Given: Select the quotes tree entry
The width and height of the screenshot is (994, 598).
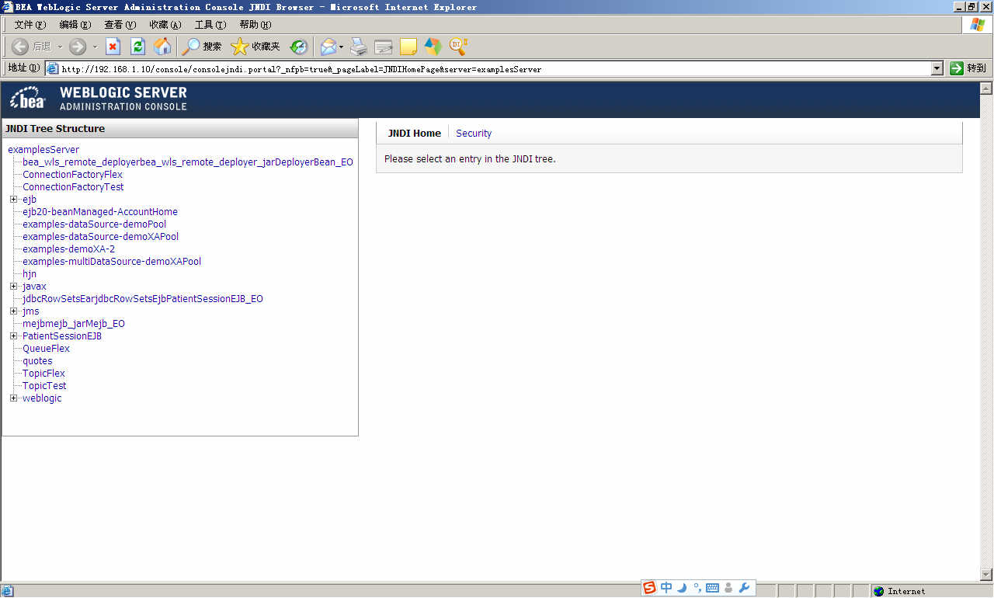Looking at the screenshot, I should pos(37,361).
